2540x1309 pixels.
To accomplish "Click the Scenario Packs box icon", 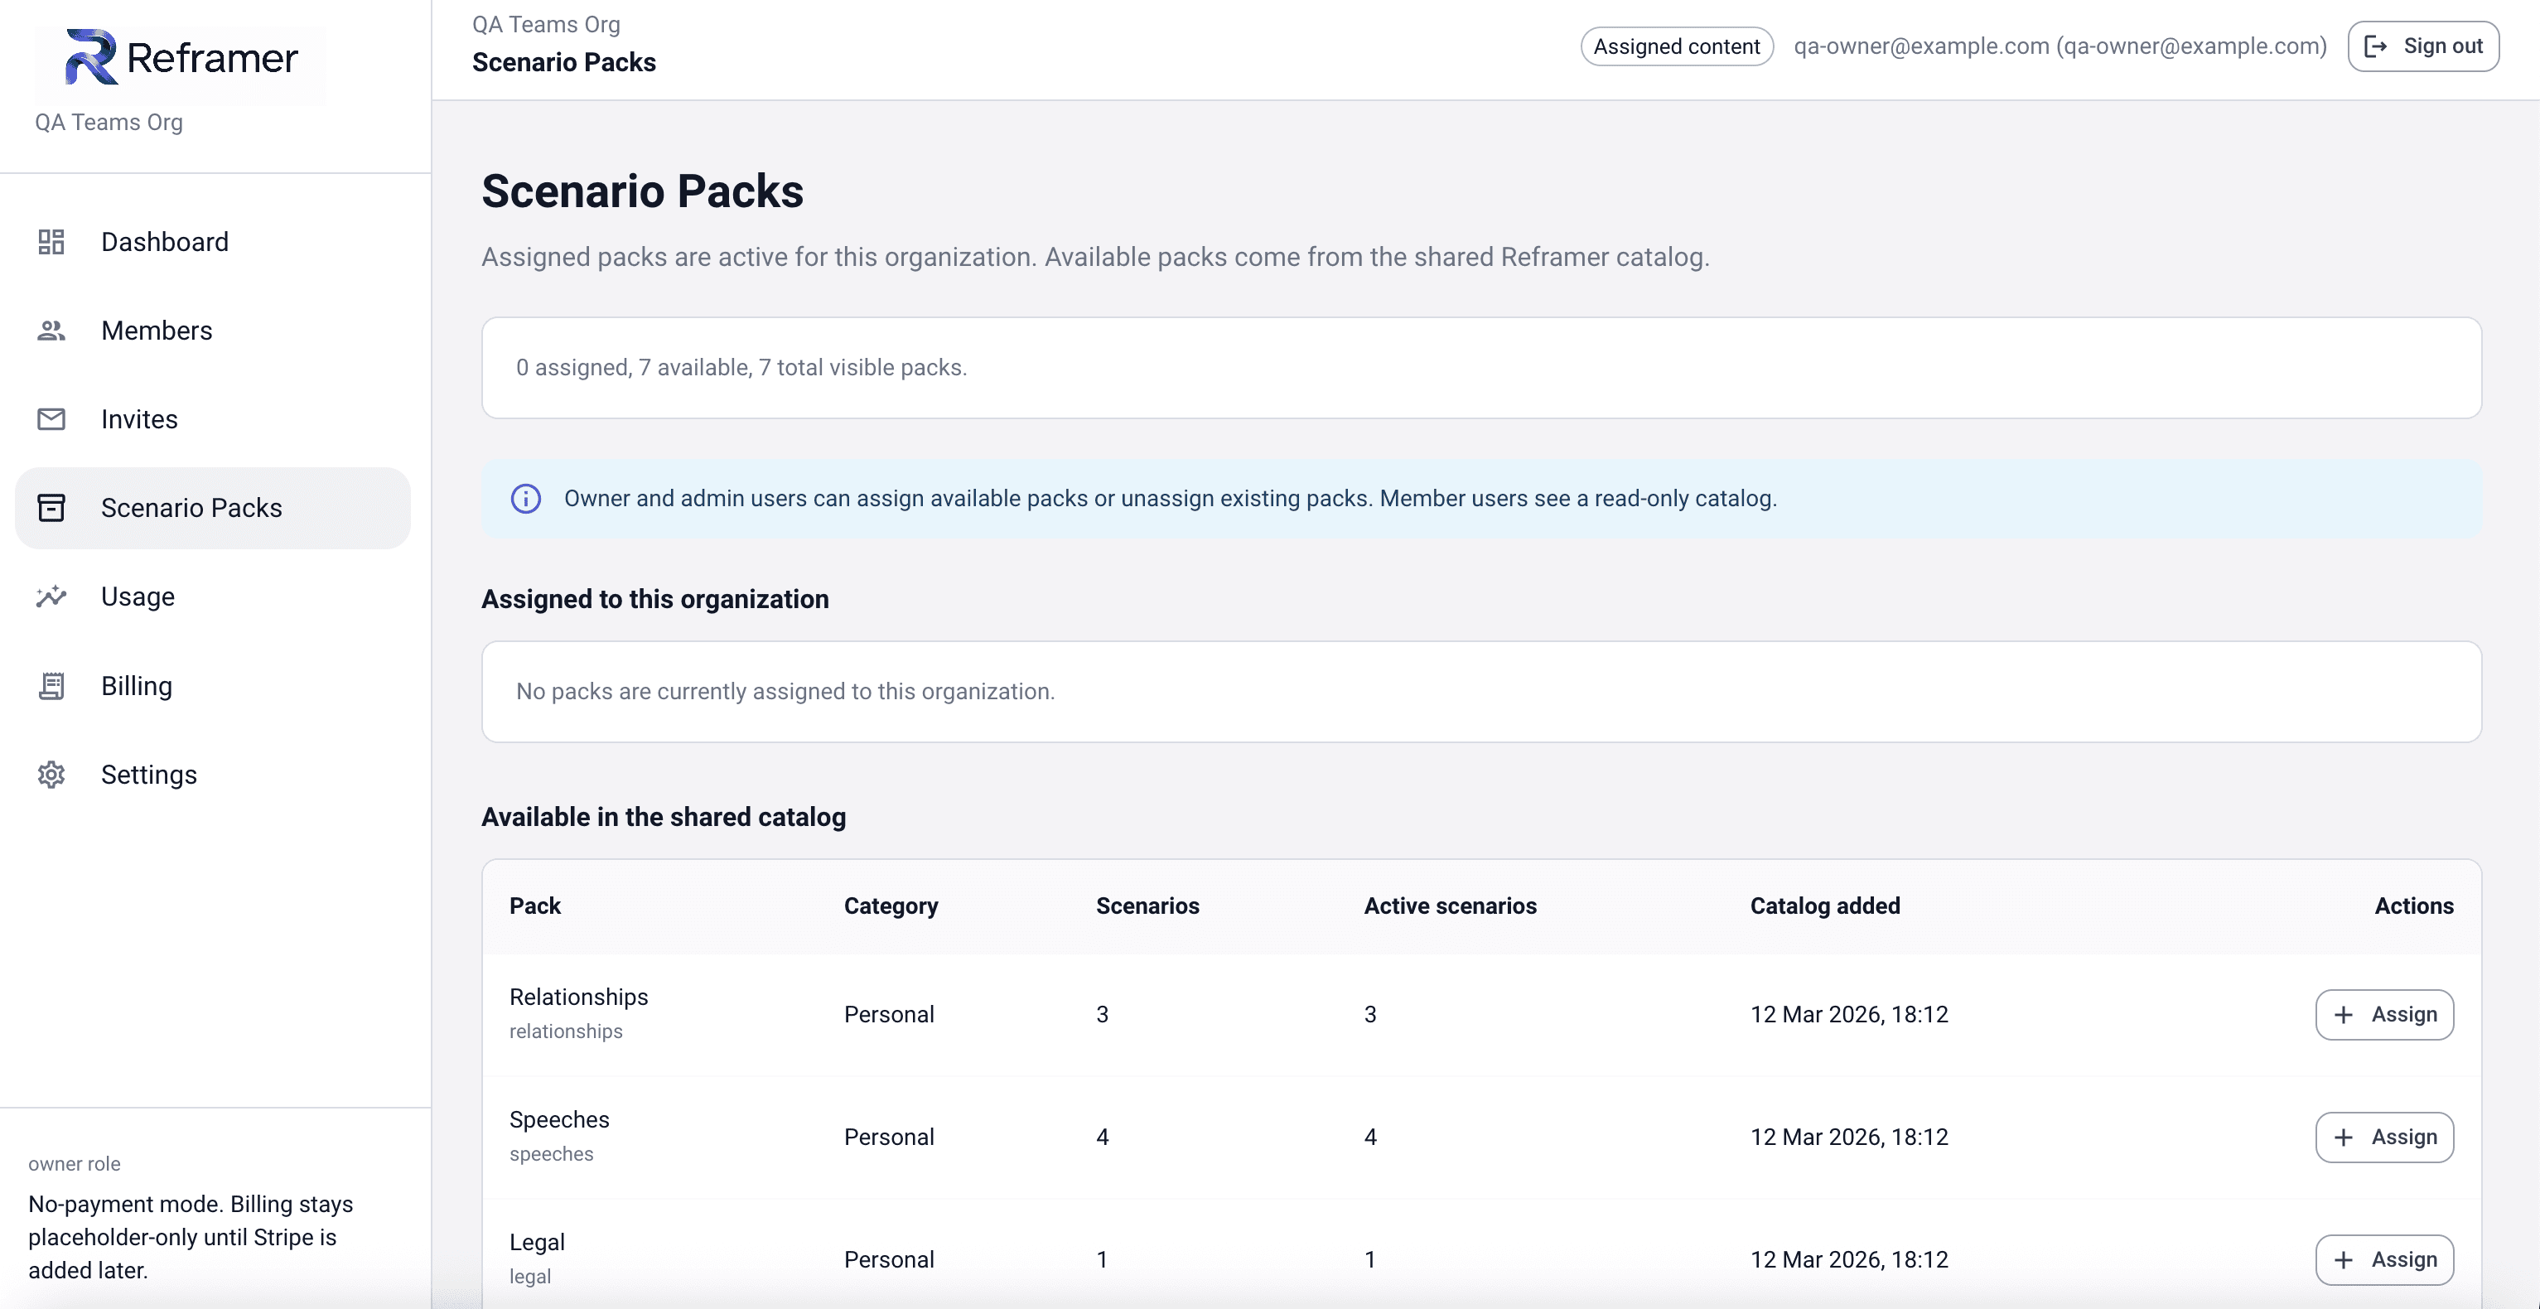I will pyautogui.click(x=51, y=508).
